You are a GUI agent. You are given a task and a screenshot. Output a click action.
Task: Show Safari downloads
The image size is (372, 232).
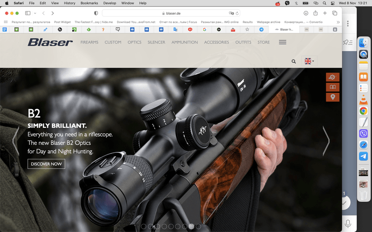tap(306, 13)
